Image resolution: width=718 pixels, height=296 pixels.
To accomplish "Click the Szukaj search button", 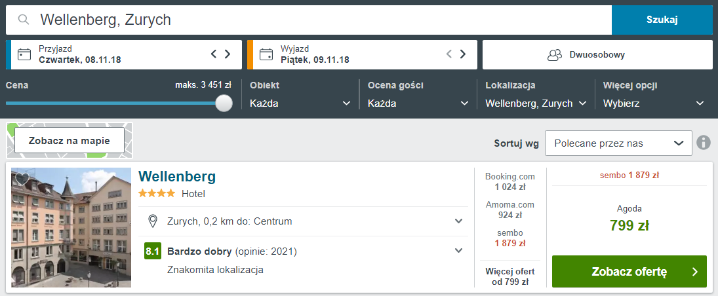I will tap(662, 20).
